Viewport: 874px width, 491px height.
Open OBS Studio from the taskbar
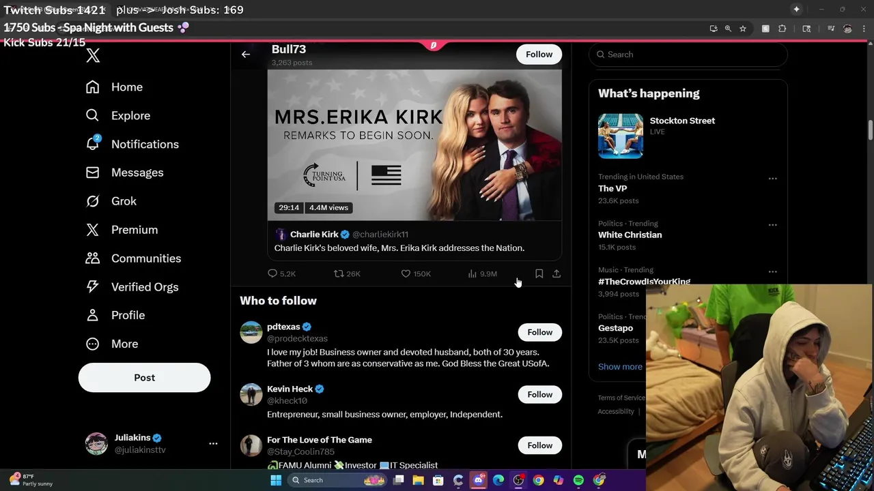click(x=518, y=480)
